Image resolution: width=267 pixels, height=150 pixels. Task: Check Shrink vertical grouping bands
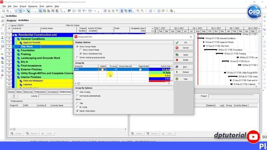tap(78, 57)
